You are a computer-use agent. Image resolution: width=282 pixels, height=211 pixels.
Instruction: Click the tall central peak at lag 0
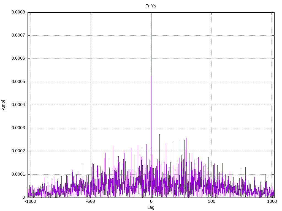click(x=151, y=105)
